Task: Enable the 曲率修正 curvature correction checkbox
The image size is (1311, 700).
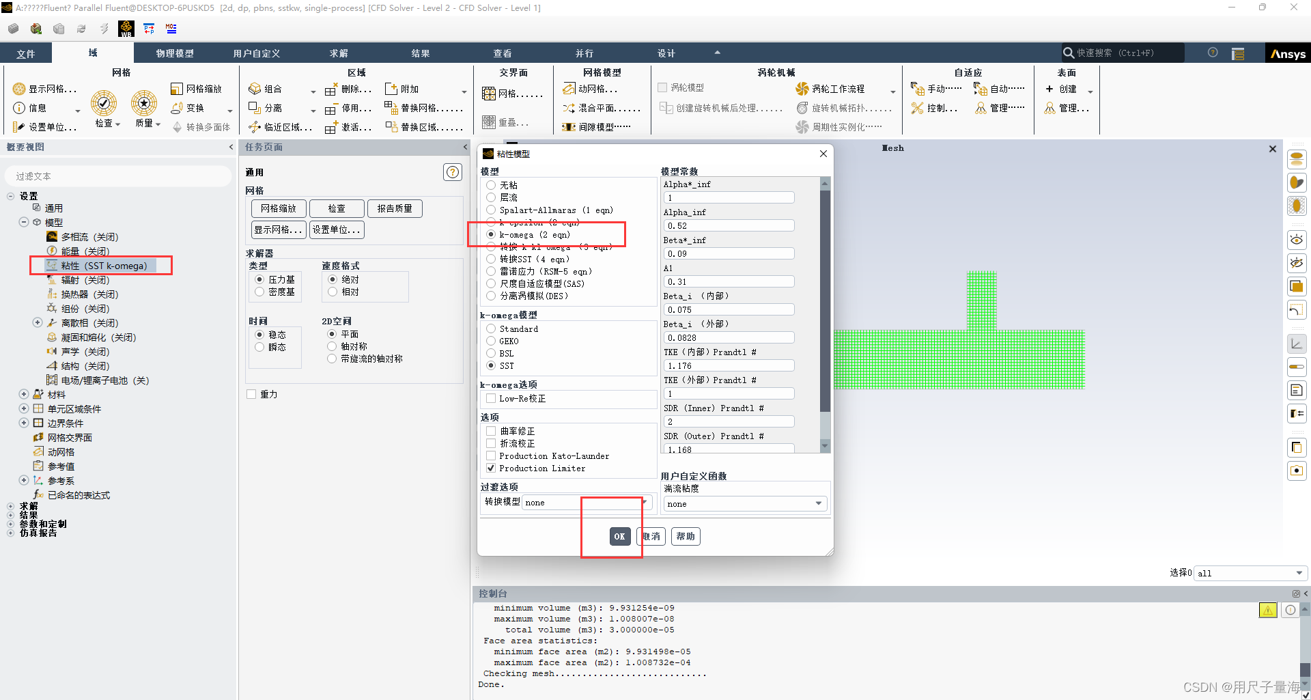Action: pos(491,431)
